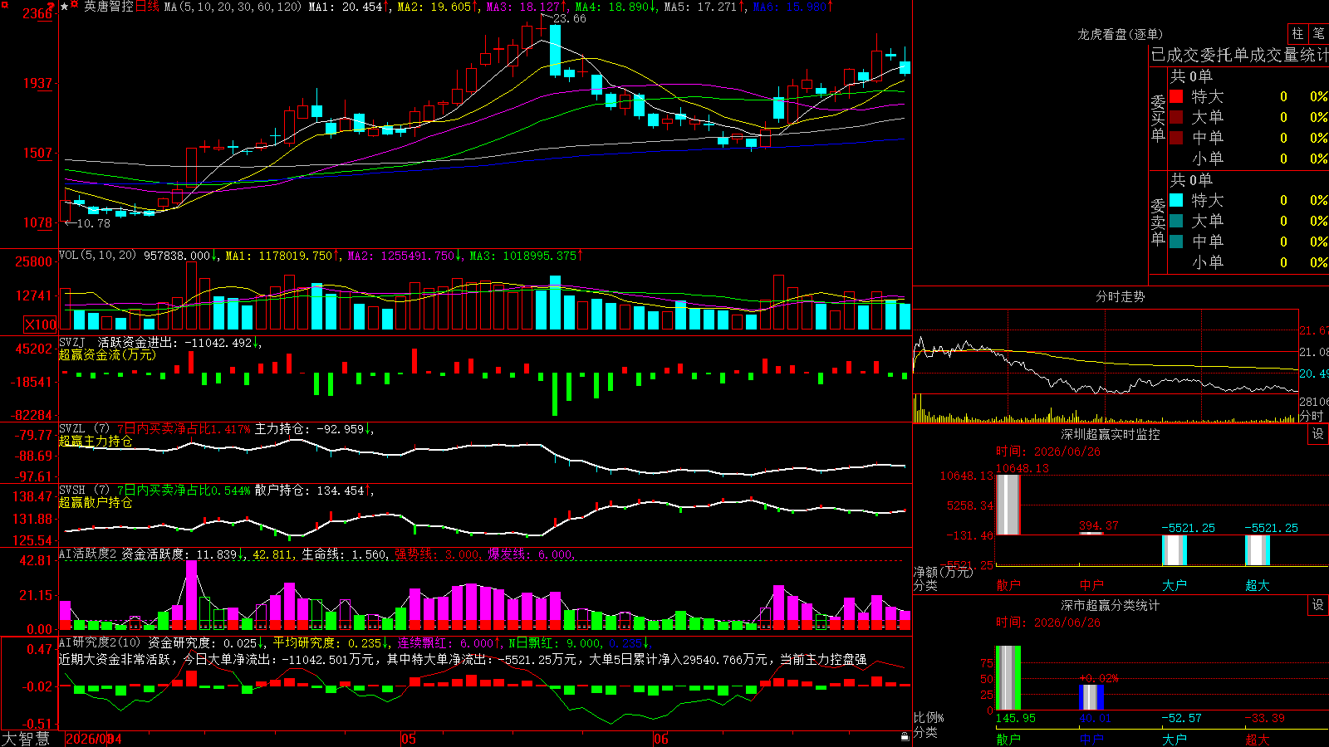Click the 时间: 2026/06/26 label in 实时监控
The height and width of the screenshot is (747, 1329).
coord(1048,452)
